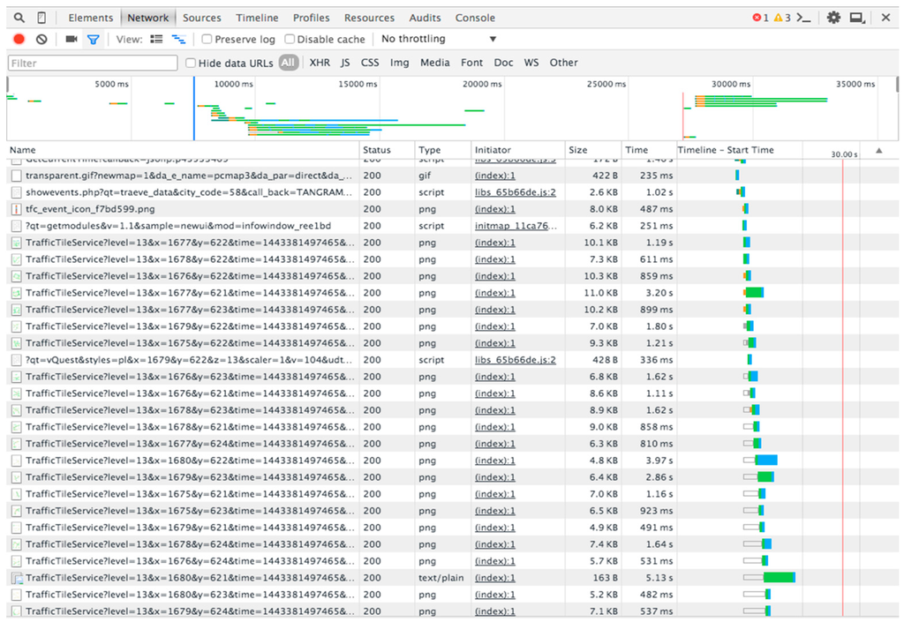This screenshot has width=904, height=622.
Task: Stop recording with the red record button
Action: (19, 40)
